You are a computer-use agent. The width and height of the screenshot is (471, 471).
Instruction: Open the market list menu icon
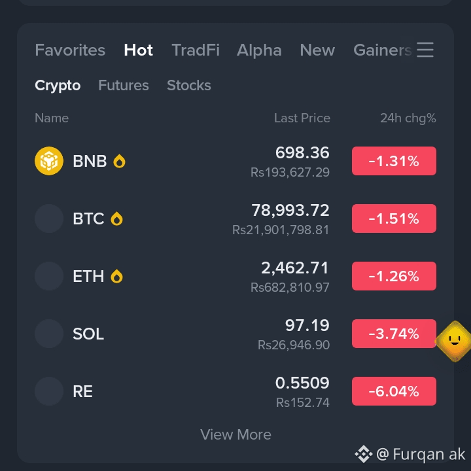coord(425,50)
